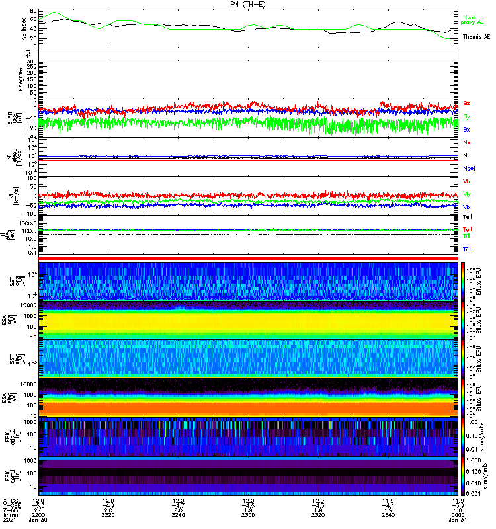Click the Jan 30 date label
Screen dimensions: 496x529
tap(38, 520)
